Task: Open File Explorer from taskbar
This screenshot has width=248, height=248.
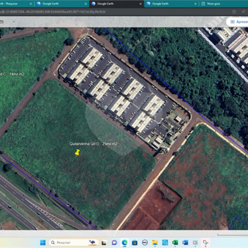Action: point(155,242)
